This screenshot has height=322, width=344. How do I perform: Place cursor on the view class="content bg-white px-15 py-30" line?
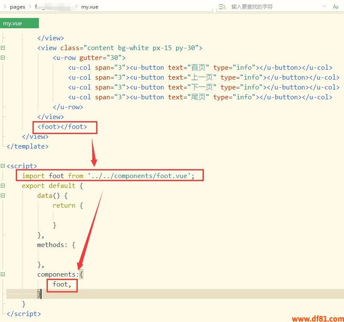point(120,48)
